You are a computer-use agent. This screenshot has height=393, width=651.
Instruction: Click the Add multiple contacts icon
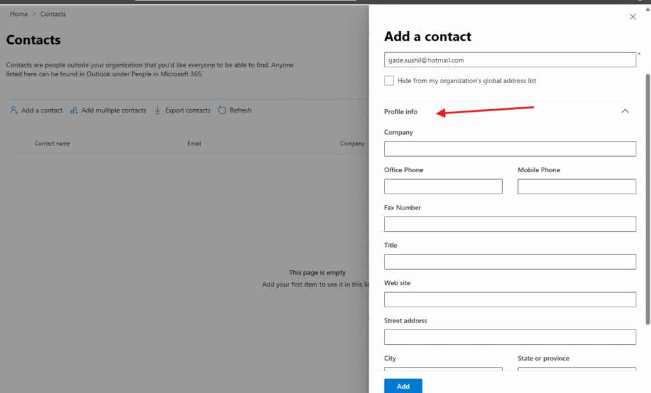(x=74, y=110)
